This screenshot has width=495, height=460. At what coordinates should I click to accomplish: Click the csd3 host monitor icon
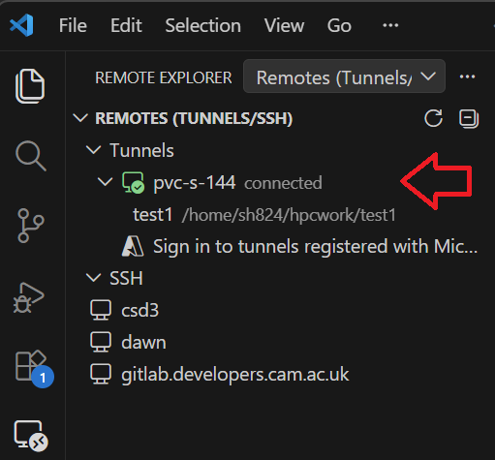coord(101,310)
